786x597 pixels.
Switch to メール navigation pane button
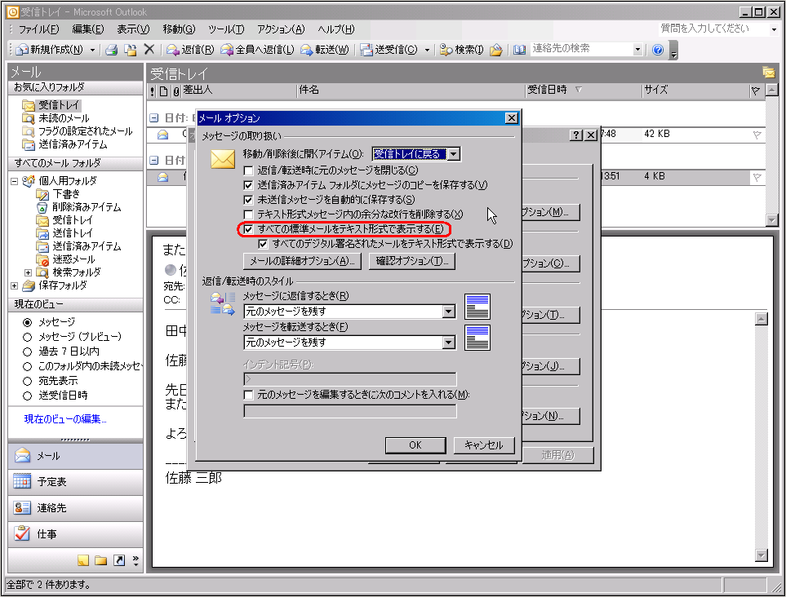pos(76,456)
